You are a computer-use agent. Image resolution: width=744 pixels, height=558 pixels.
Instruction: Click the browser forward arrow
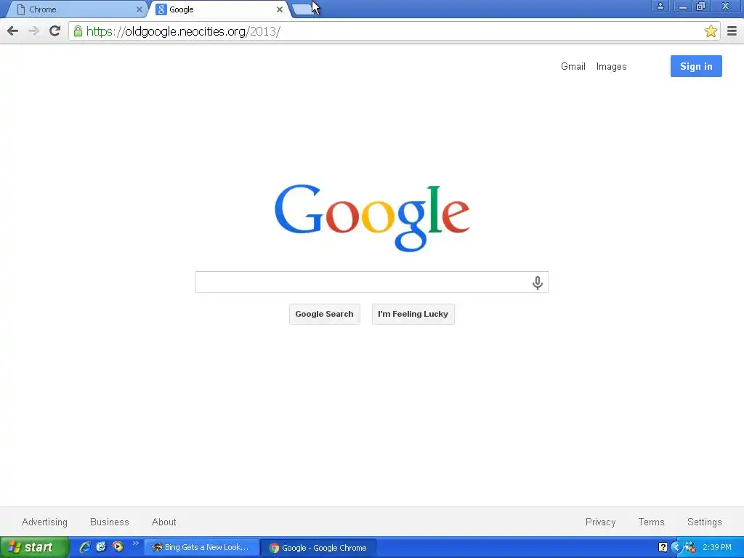tap(33, 31)
